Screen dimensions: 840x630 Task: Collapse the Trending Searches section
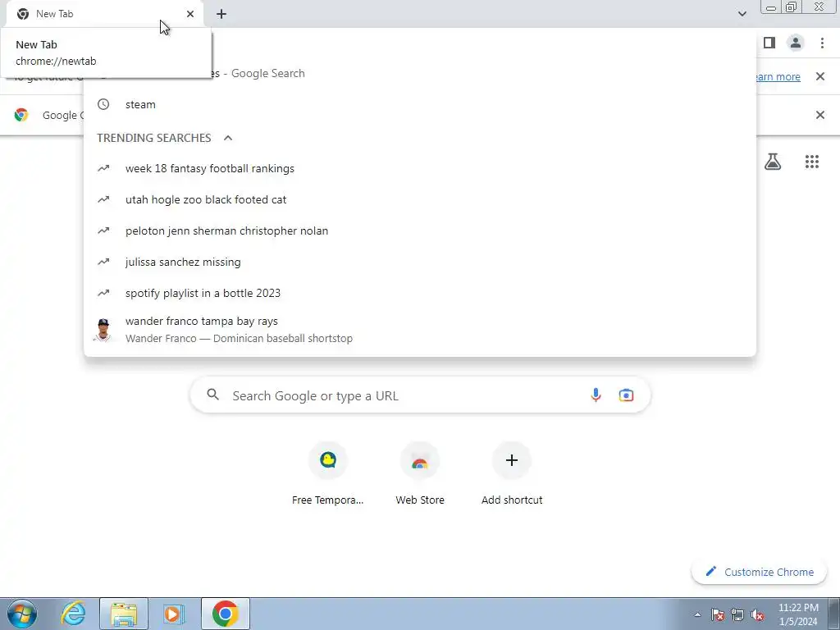point(228,138)
